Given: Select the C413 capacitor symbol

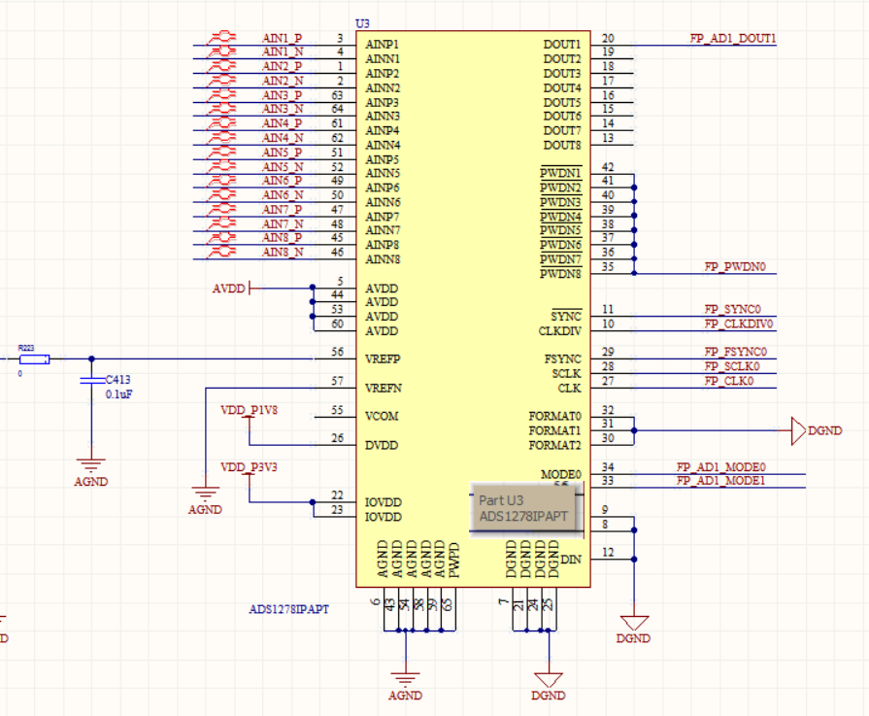Looking at the screenshot, I should tap(92, 381).
